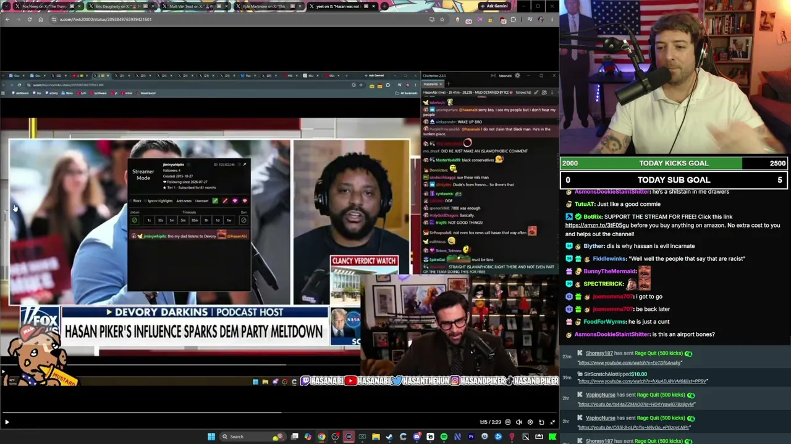Open SirScratchAlot's YouTube tip link
Screen dimensions: 791x444
point(643,381)
